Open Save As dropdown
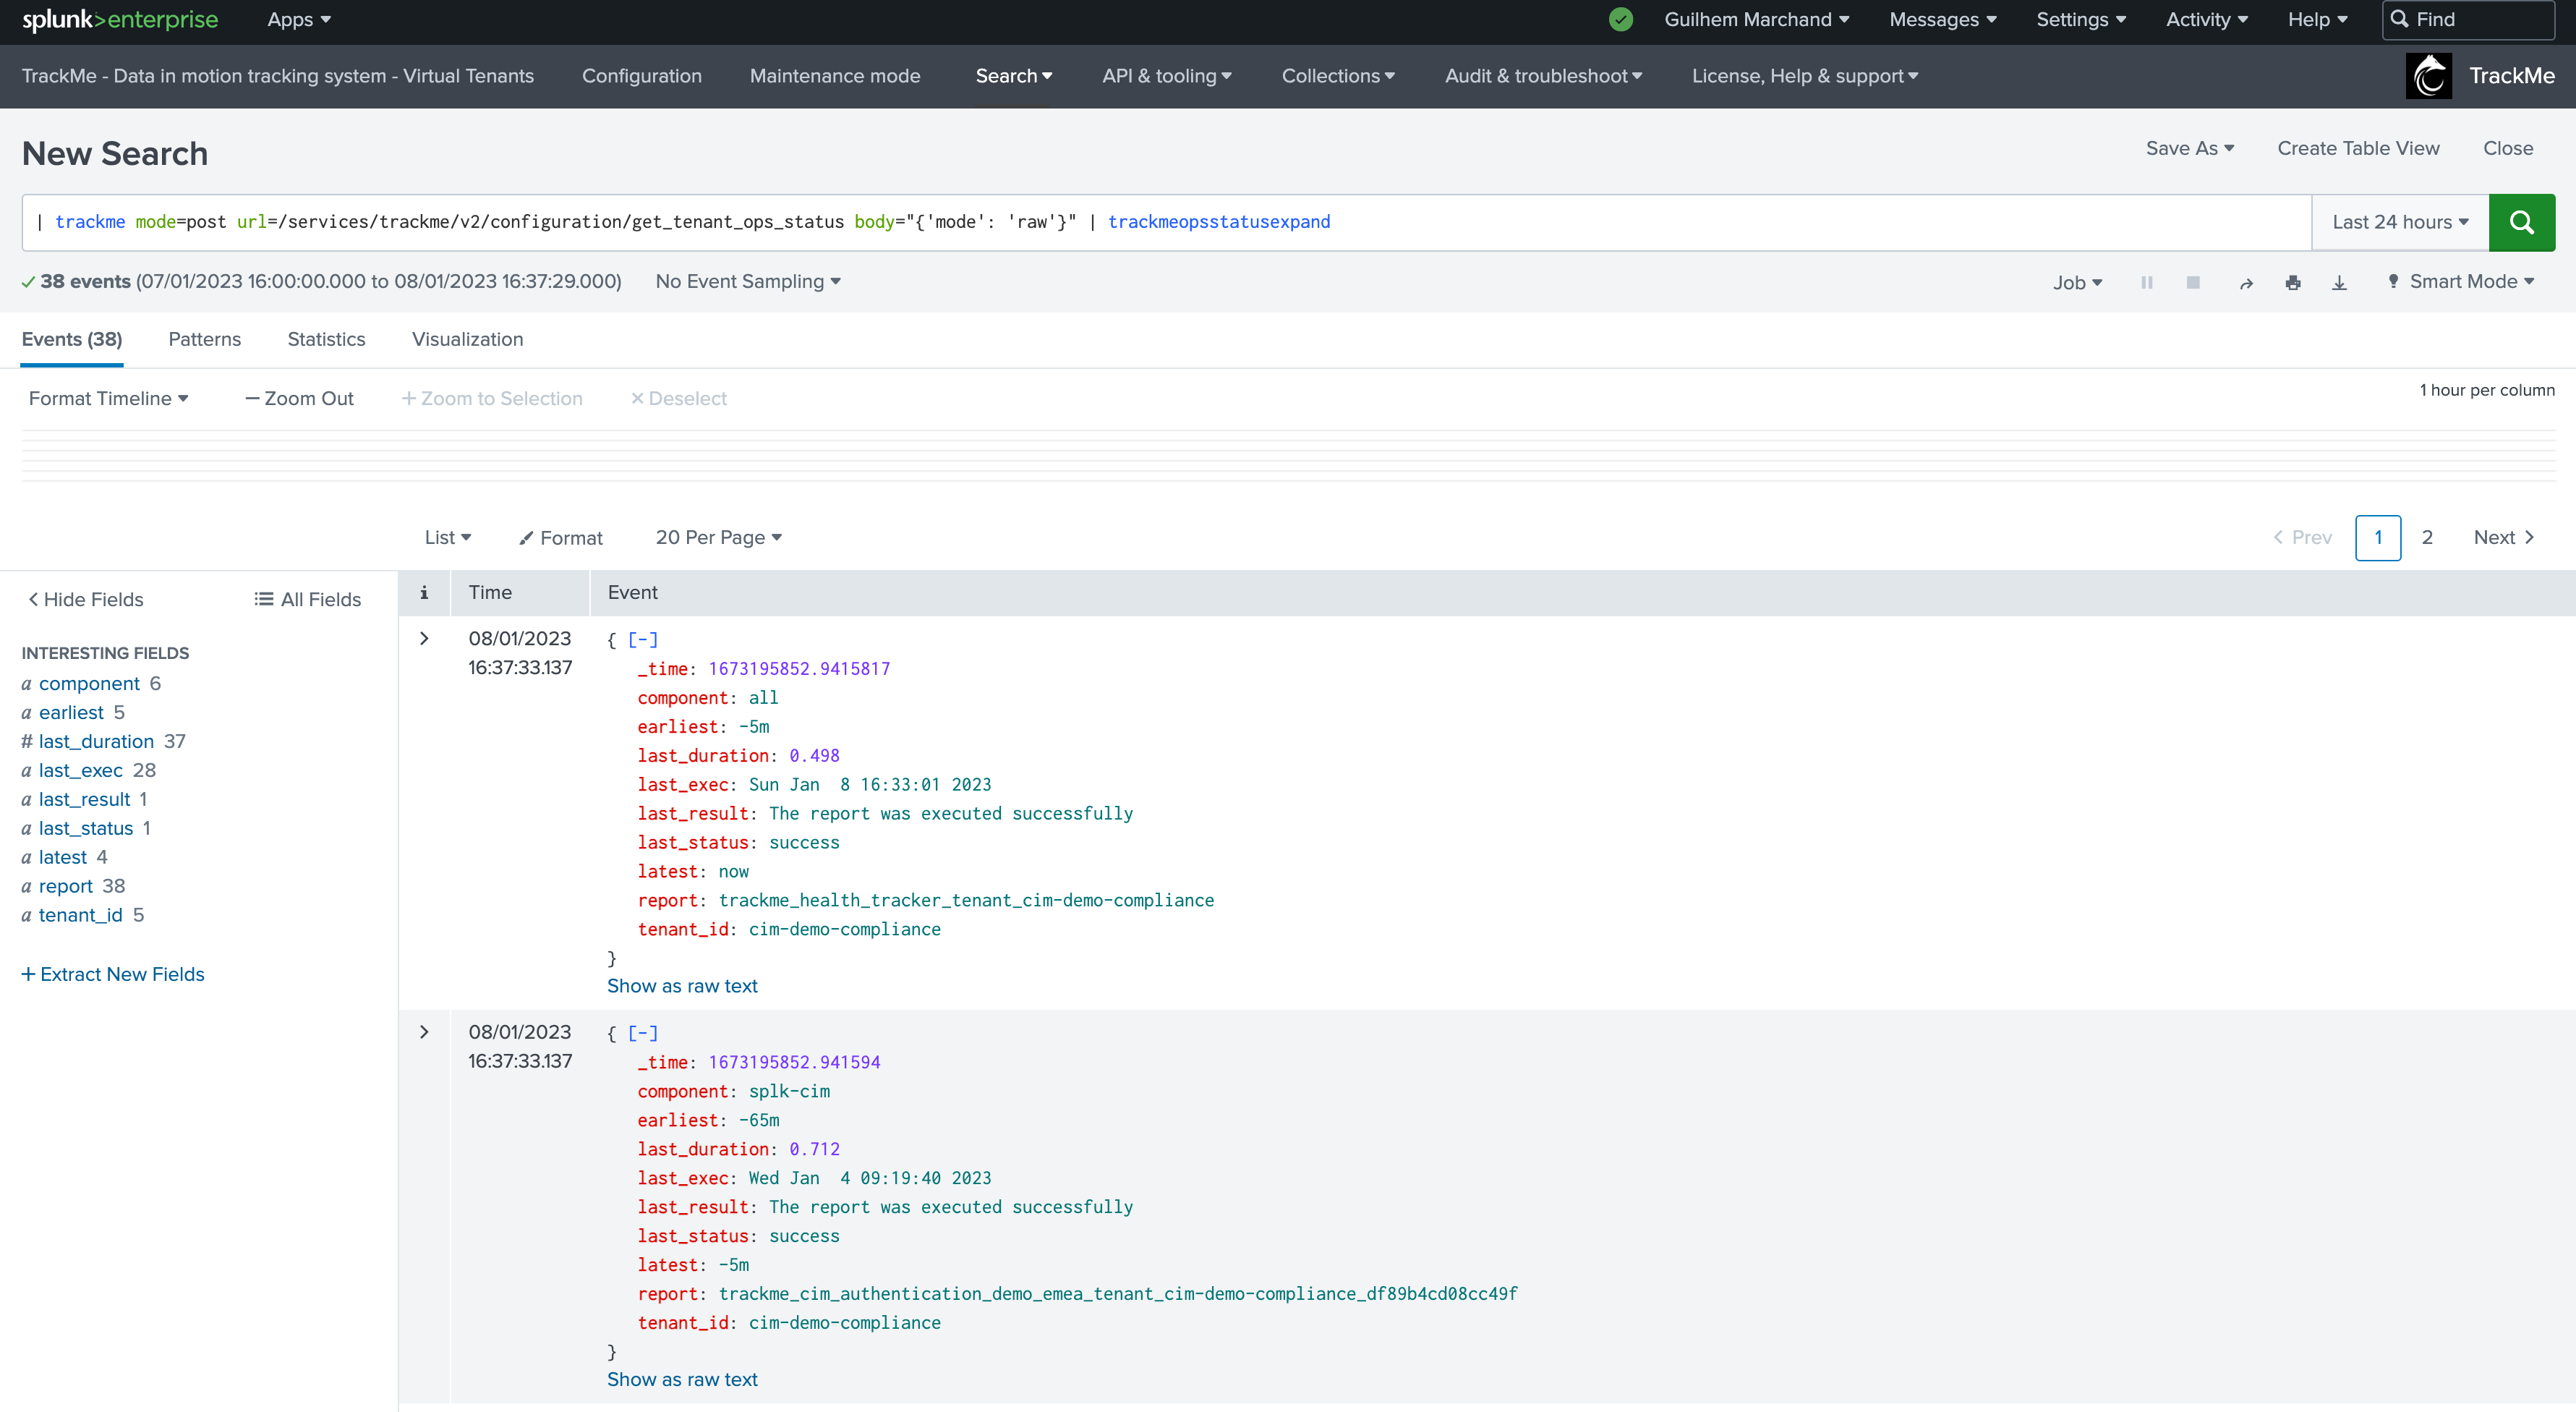Image resolution: width=2576 pixels, height=1412 pixels. point(2189,148)
